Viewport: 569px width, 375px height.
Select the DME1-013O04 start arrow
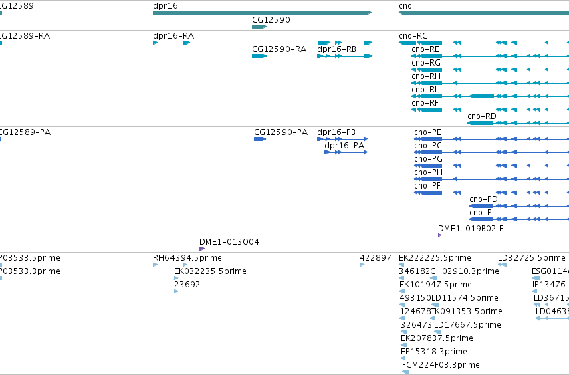(x=202, y=249)
